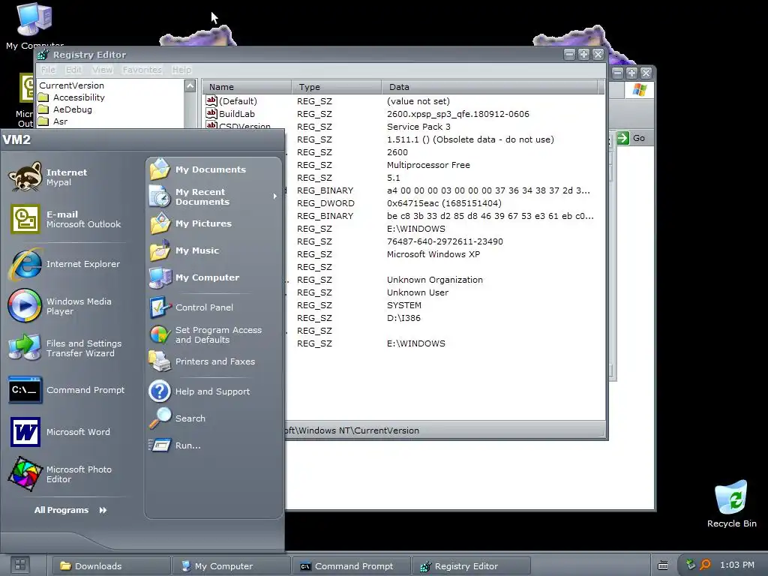Click the Unknown User value

pos(418,292)
